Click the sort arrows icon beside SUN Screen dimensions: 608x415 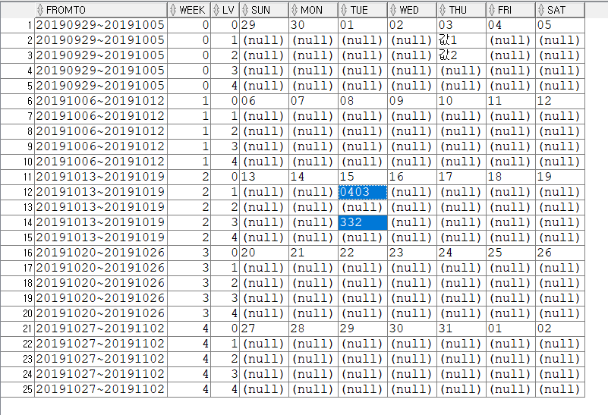(245, 10)
